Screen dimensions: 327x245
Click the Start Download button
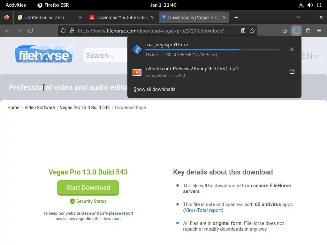coord(88,188)
